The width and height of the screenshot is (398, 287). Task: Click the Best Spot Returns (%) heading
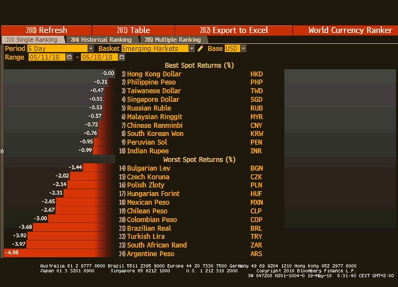point(199,66)
